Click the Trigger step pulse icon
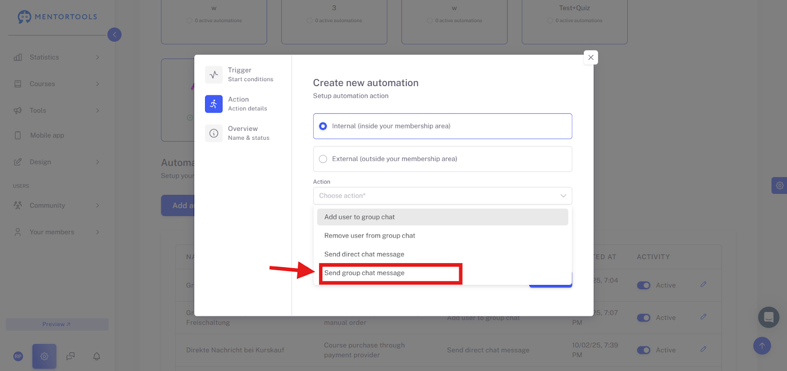 pos(213,75)
